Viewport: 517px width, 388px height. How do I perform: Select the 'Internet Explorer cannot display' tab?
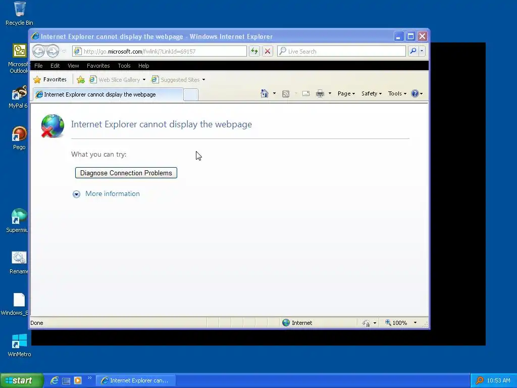[108, 94]
